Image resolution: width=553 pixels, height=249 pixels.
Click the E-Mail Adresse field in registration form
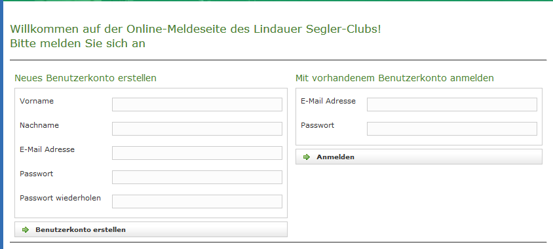click(x=197, y=153)
